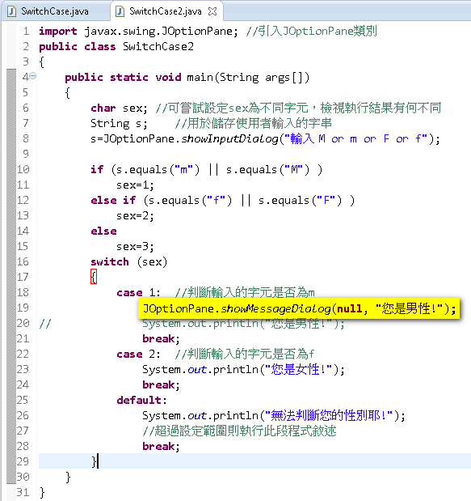This screenshot has height=501, width=471.
Task: Click the highlighted opening brace on line 17
Action: pyautogui.click(x=94, y=277)
